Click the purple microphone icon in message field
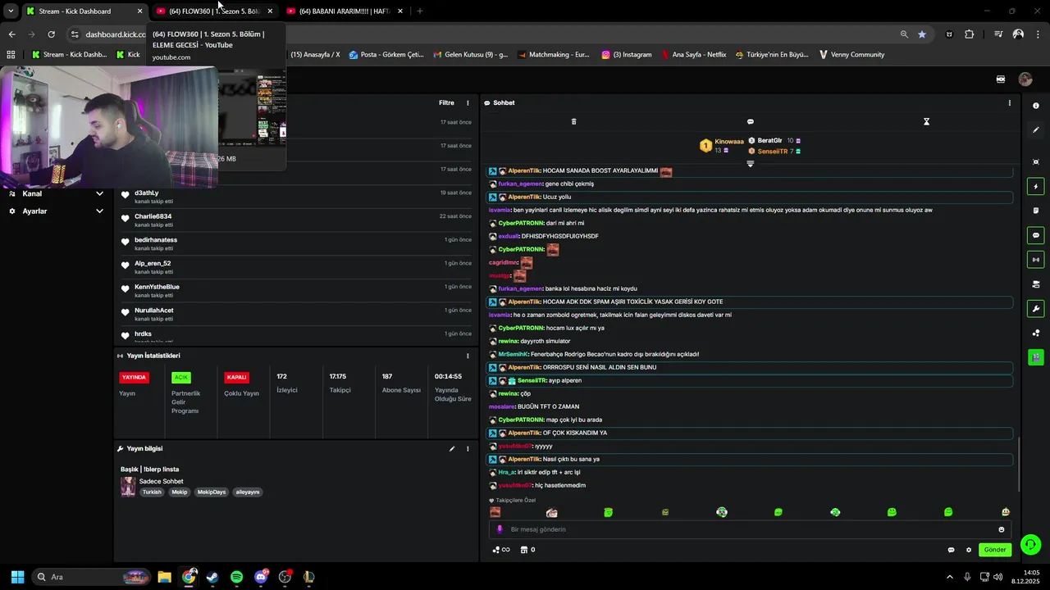The height and width of the screenshot is (590, 1050). click(500, 529)
